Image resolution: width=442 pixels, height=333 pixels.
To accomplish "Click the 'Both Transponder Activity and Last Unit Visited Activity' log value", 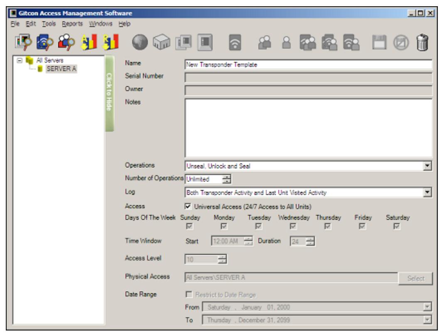I will click(257, 193).
